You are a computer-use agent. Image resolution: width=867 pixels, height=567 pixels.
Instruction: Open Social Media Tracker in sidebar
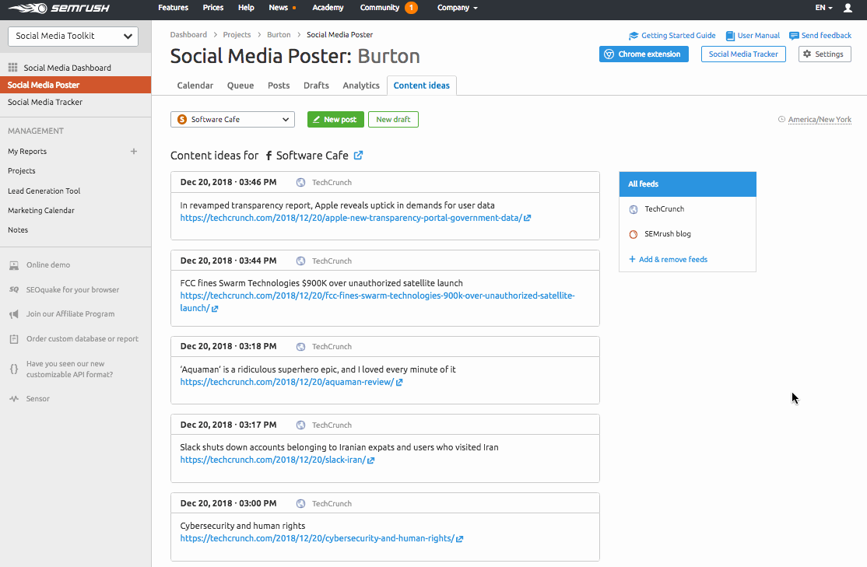click(45, 102)
